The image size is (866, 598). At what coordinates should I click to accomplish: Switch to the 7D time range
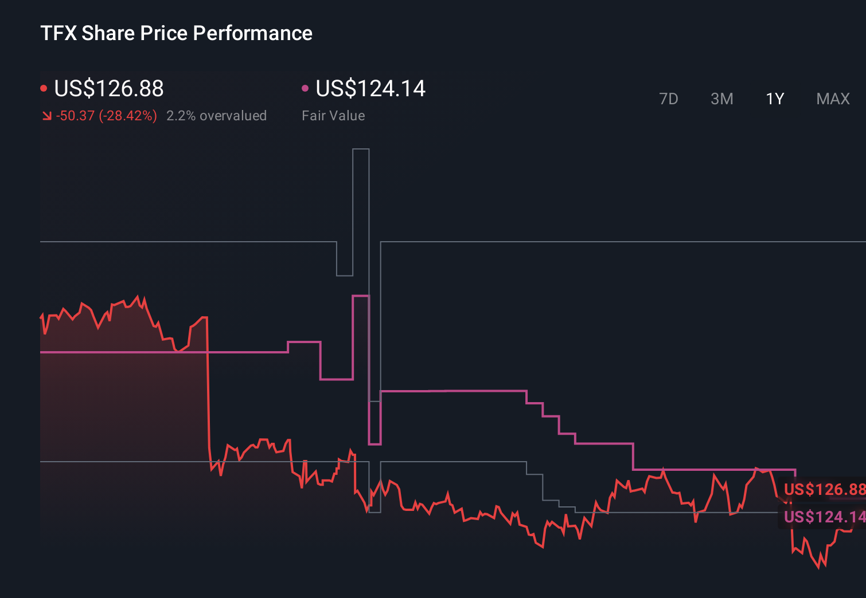coord(669,99)
